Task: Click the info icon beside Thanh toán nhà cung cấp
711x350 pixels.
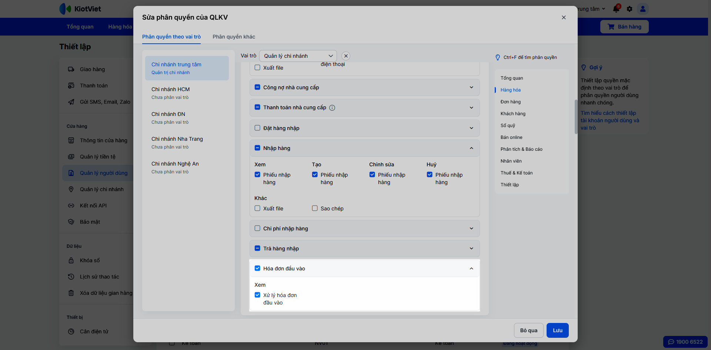Action: [x=332, y=108]
